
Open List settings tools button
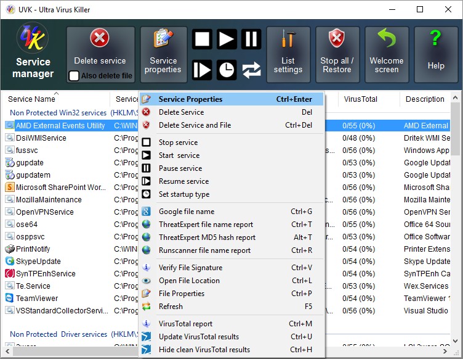tap(288, 54)
